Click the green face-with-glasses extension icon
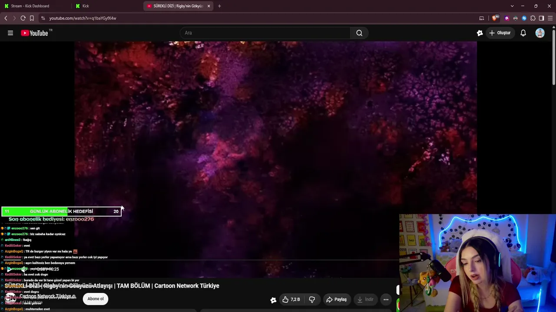Image resolution: width=556 pixels, height=312 pixels. click(515, 18)
